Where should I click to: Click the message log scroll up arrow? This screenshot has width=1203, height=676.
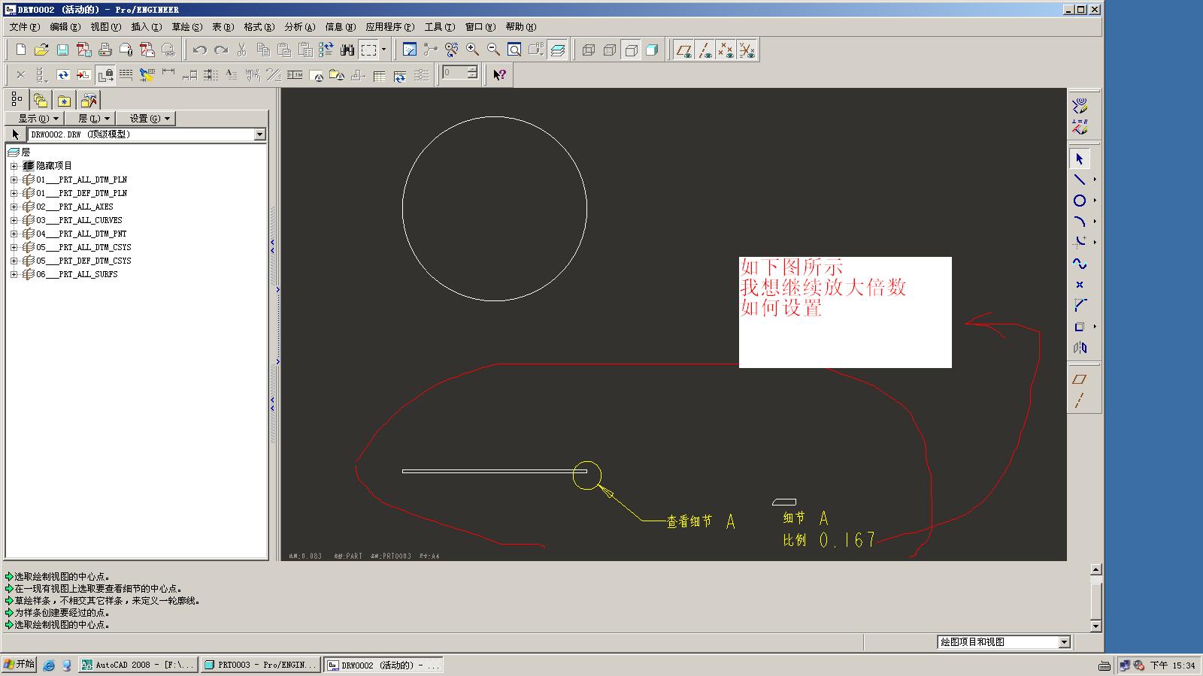click(1095, 570)
